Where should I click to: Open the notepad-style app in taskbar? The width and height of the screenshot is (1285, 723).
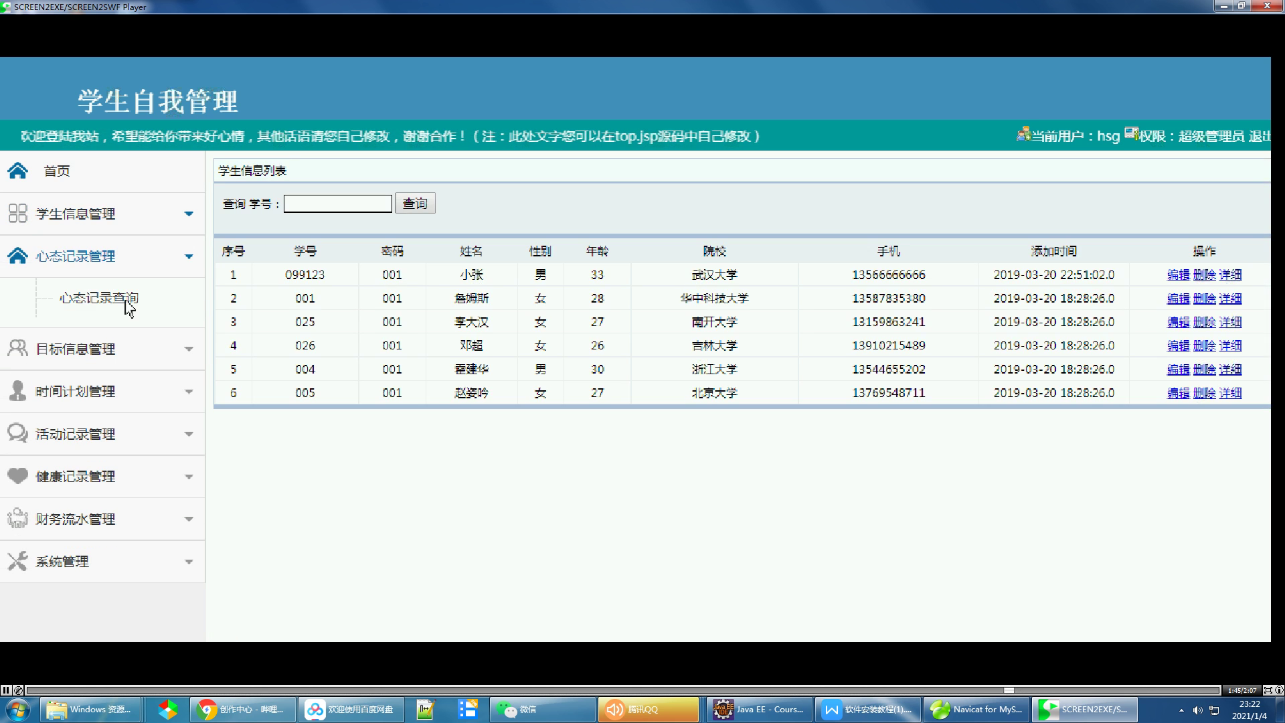tap(426, 710)
